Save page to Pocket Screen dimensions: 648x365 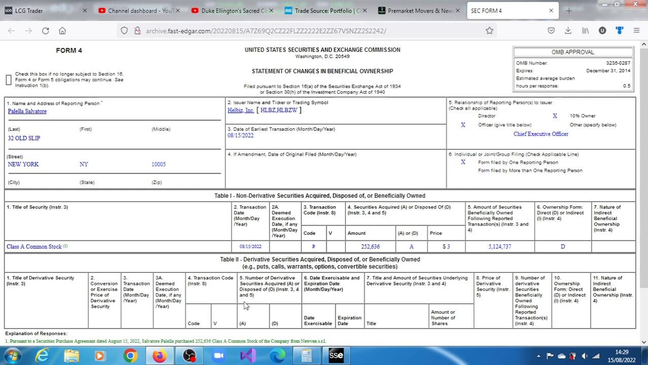coord(551,31)
